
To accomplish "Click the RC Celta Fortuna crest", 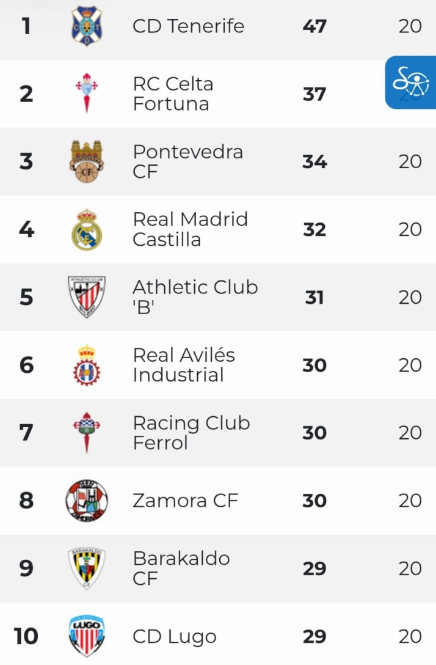I will (x=87, y=94).
